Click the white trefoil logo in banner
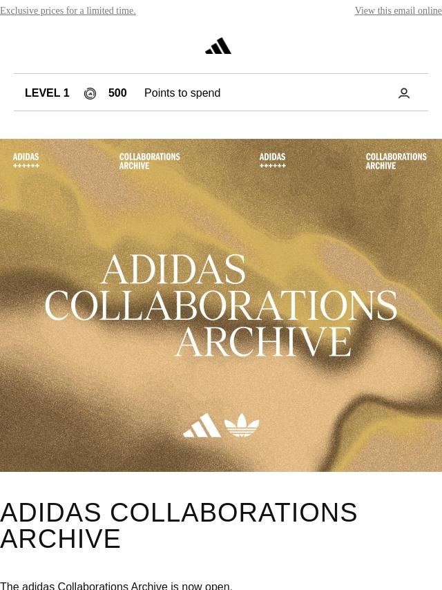This screenshot has height=590, width=442. point(242,425)
